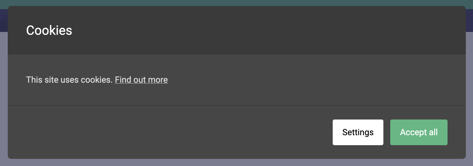This screenshot has width=473, height=166.
Task: Open cookie Settings
Action: tap(358, 132)
